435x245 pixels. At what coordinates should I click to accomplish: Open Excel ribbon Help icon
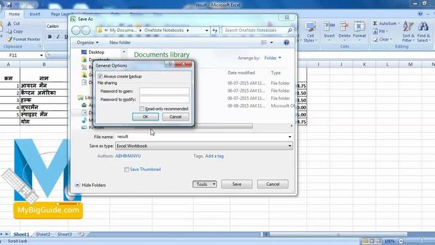tap(421, 14)
